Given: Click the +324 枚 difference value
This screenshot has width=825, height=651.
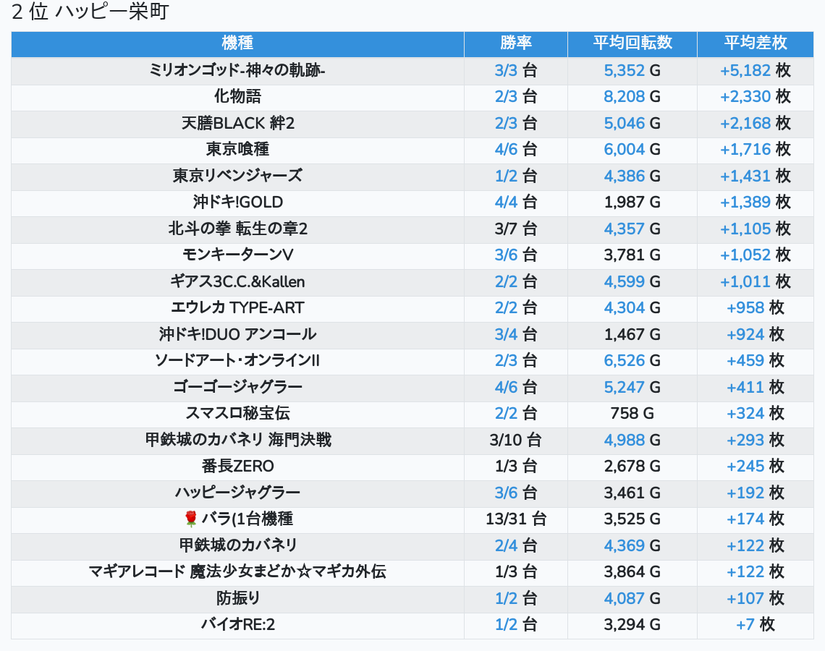Looking at the screenshot, I should tap(755, 414).
